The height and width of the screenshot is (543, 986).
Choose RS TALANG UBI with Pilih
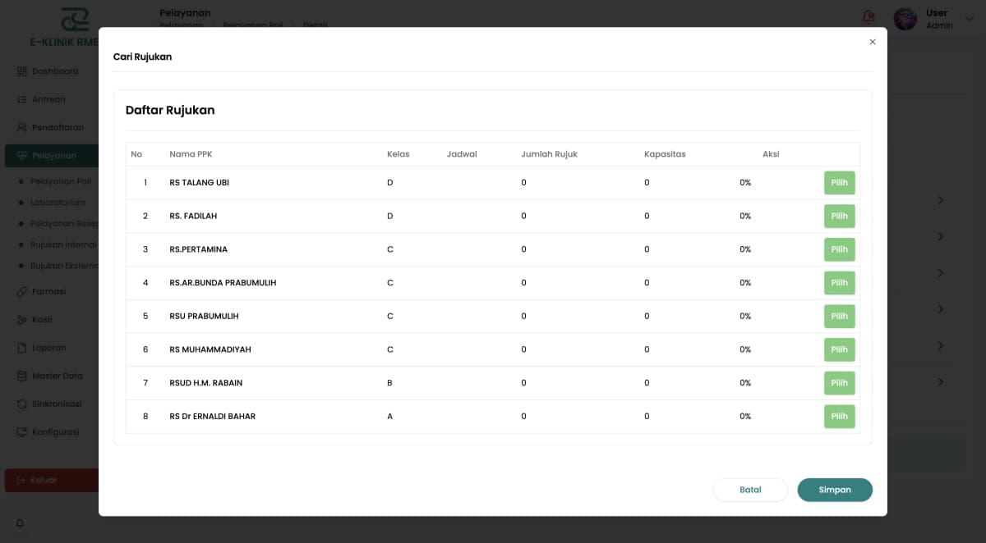[x=839, y=183]
